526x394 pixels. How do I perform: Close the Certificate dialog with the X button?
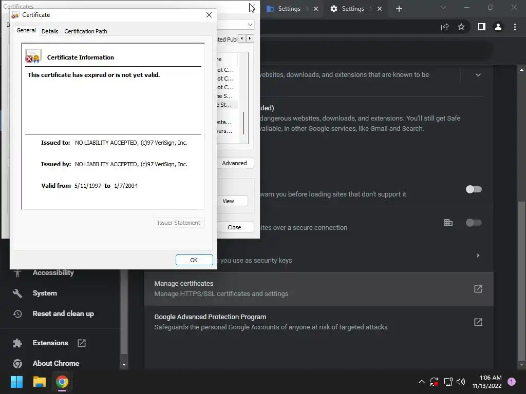209,15
